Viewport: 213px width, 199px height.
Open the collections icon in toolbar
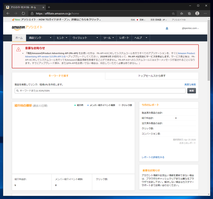coord(190,13)
